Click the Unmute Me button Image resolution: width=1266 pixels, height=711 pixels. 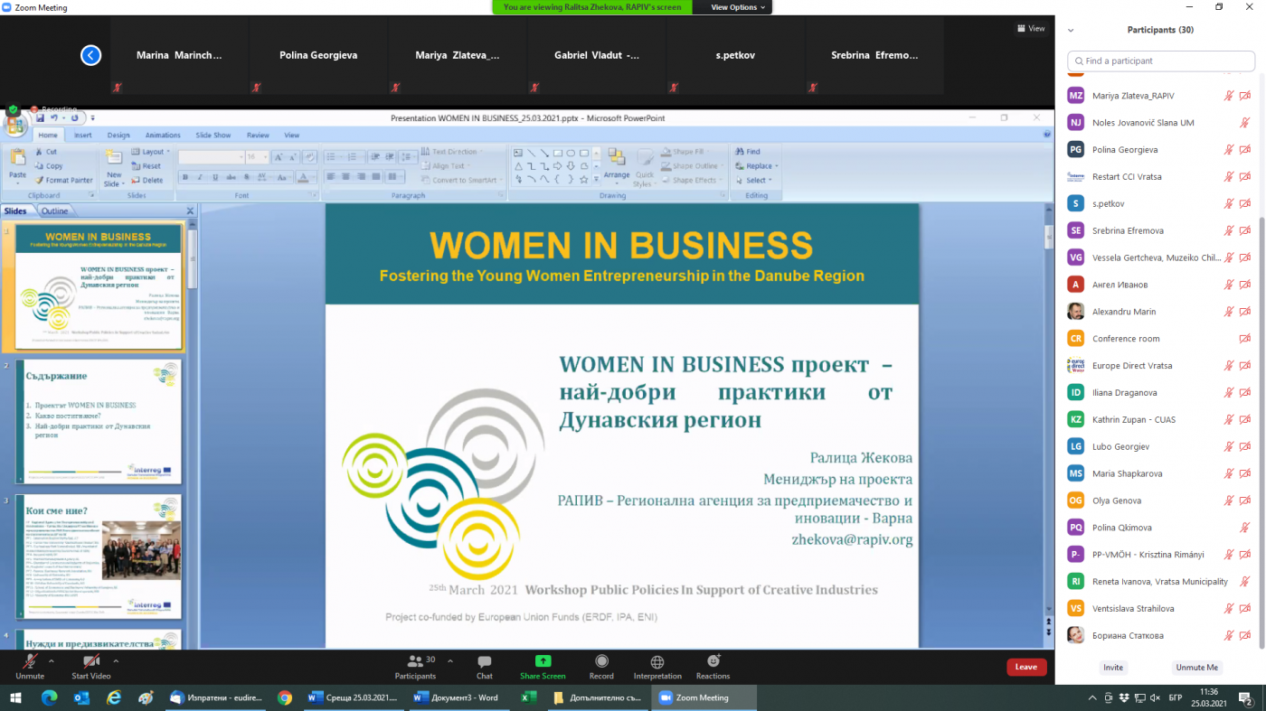(x=1197, y=667)
